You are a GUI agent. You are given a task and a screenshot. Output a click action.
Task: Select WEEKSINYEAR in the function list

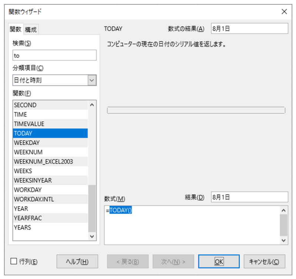[50, 180]
